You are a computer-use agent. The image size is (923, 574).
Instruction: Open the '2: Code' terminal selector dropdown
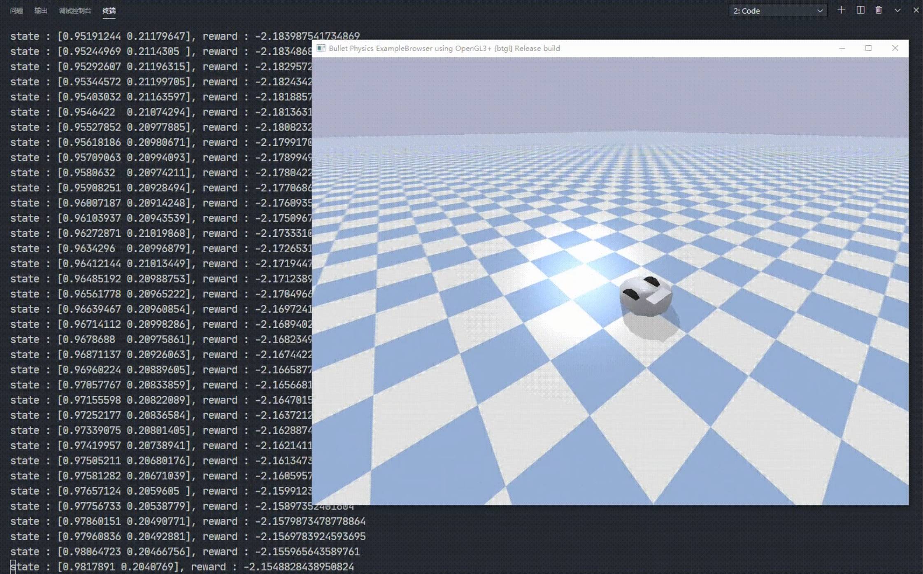pyautogui.click(x=778, y=11)
